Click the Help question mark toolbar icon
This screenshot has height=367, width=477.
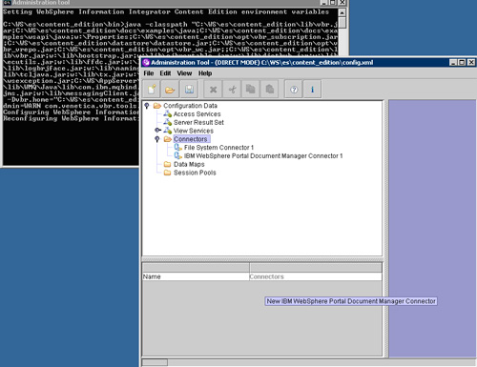pos(294,90)
